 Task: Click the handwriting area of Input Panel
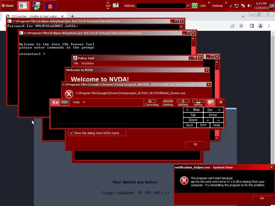pyautogui.click(x=117, y=117)
